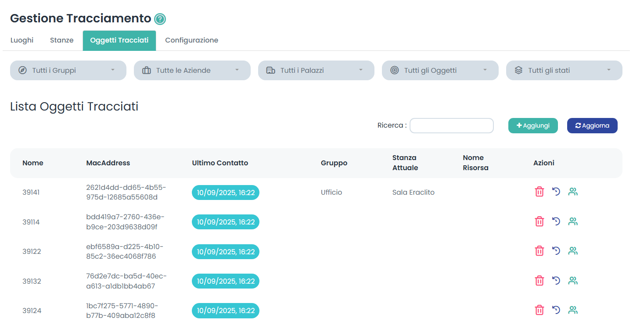The height and width of the screenshot is (328, 633).
Task: View history of object 39124
Action: 556,310
